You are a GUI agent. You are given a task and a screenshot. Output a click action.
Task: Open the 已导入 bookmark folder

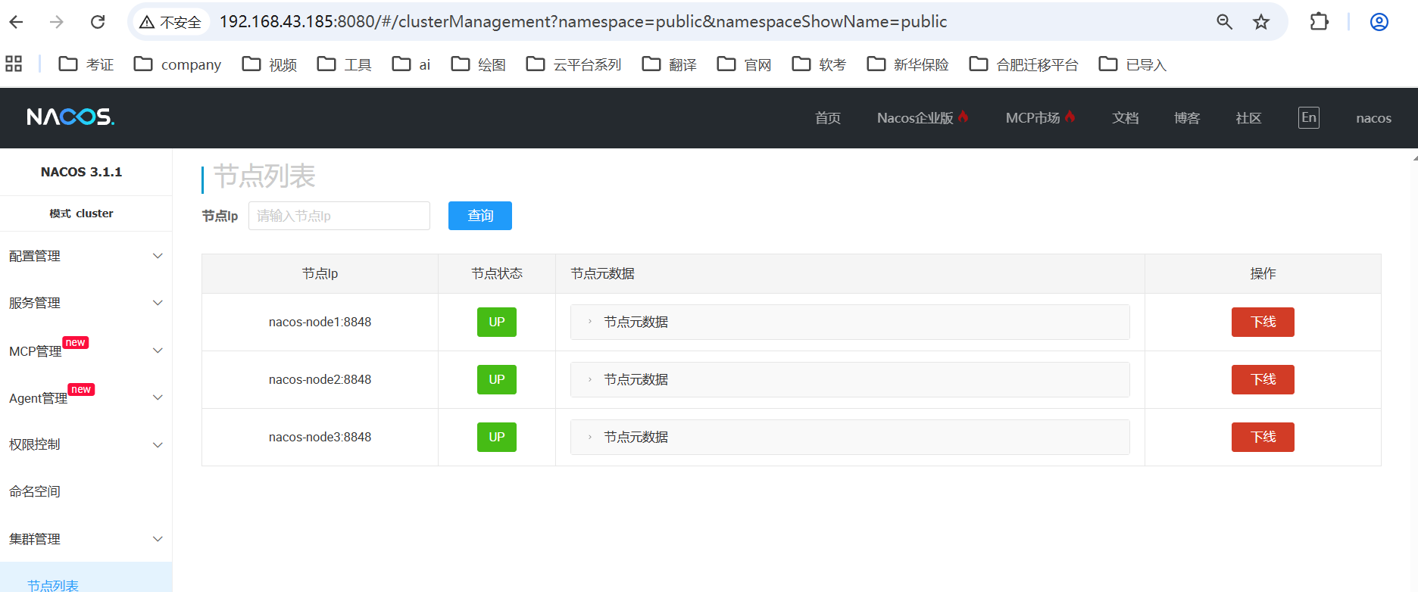coord(1133,64)
